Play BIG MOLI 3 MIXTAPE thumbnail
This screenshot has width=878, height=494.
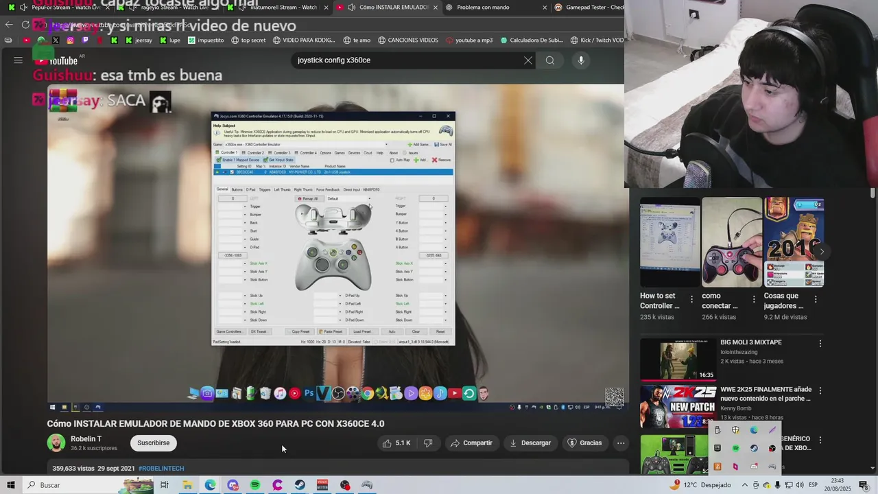pyautogui.click(x=678, y=360)
